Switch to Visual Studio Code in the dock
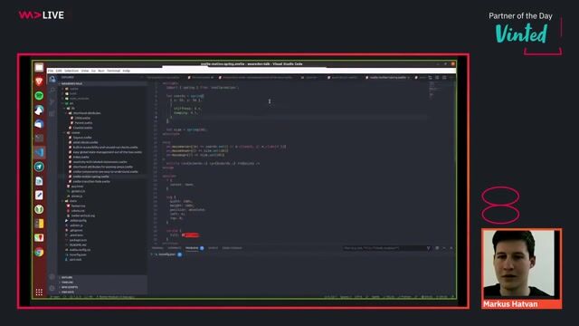This screenshot has height=326, width=579. [39, 152]
